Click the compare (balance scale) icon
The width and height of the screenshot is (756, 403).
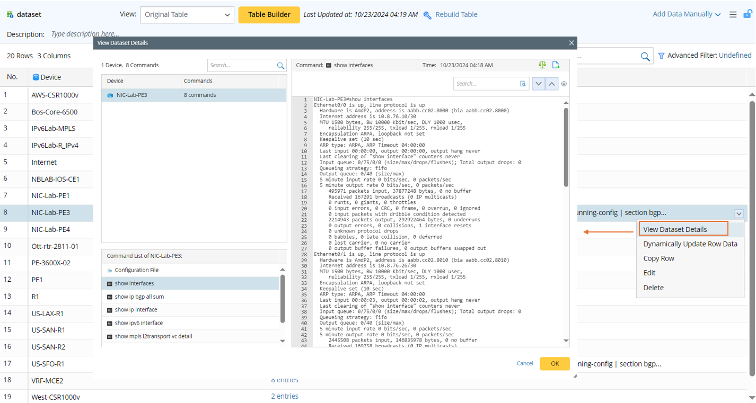[x=542, y=65]
